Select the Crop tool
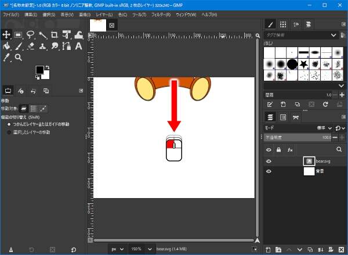 pyautogui.click(x=54, y=35)
